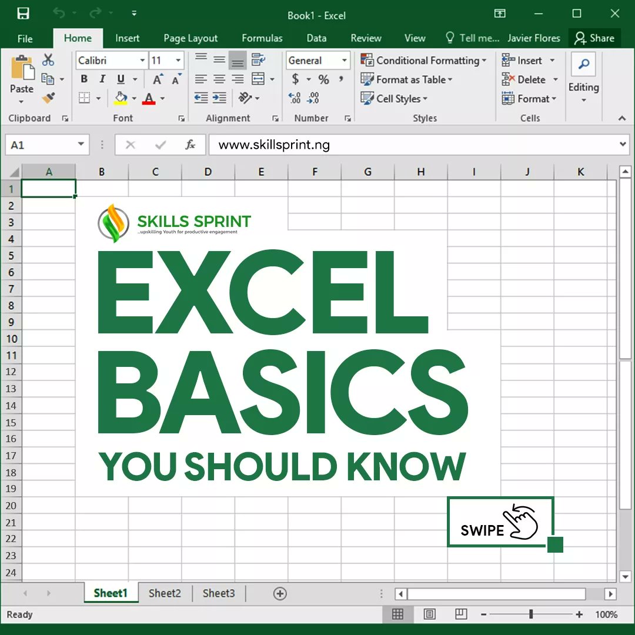This screenshot has height=635, width=635.
Task: Open the Calibri font name dropdown
Action: 142,61
